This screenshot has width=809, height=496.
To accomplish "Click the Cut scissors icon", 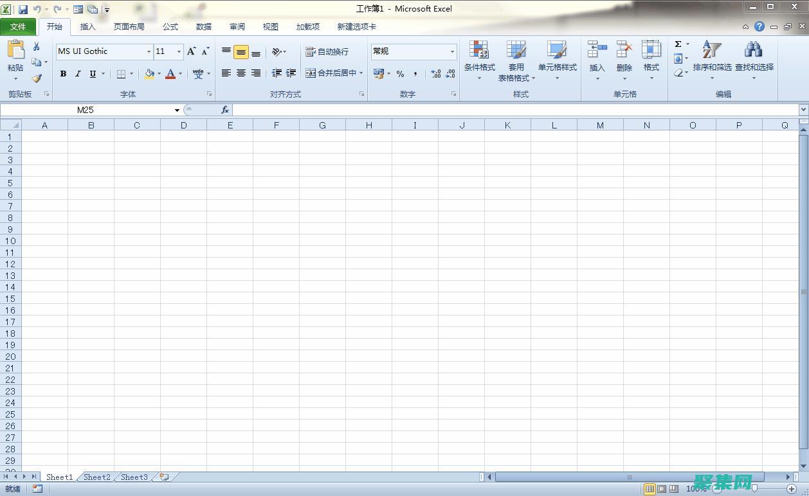I will (x=37, y=46).
